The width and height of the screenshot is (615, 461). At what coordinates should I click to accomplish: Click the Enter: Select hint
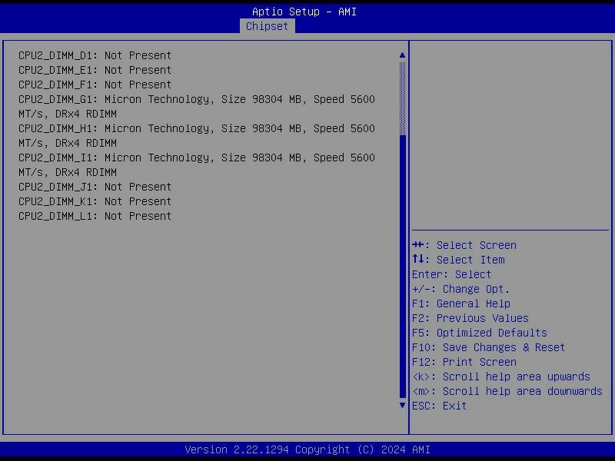[451, 274]
